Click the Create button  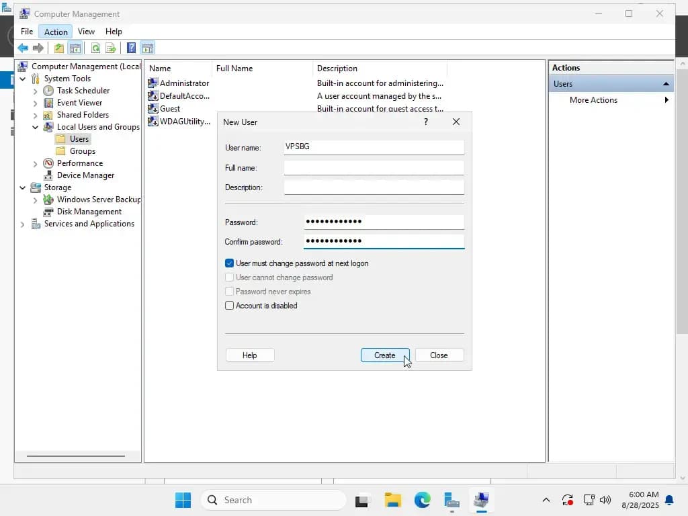pos(385,355)
